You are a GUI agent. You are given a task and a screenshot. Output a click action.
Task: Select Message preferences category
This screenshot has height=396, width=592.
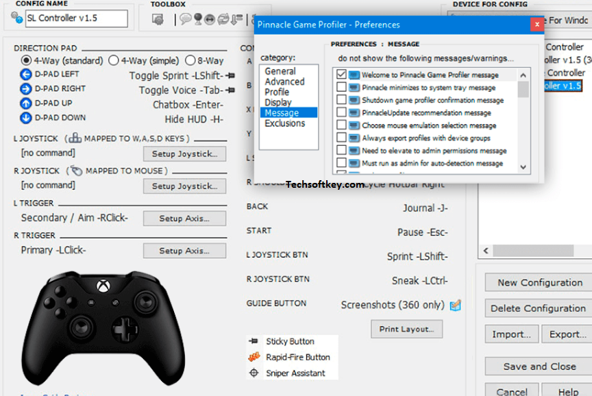tap(289, 112)
